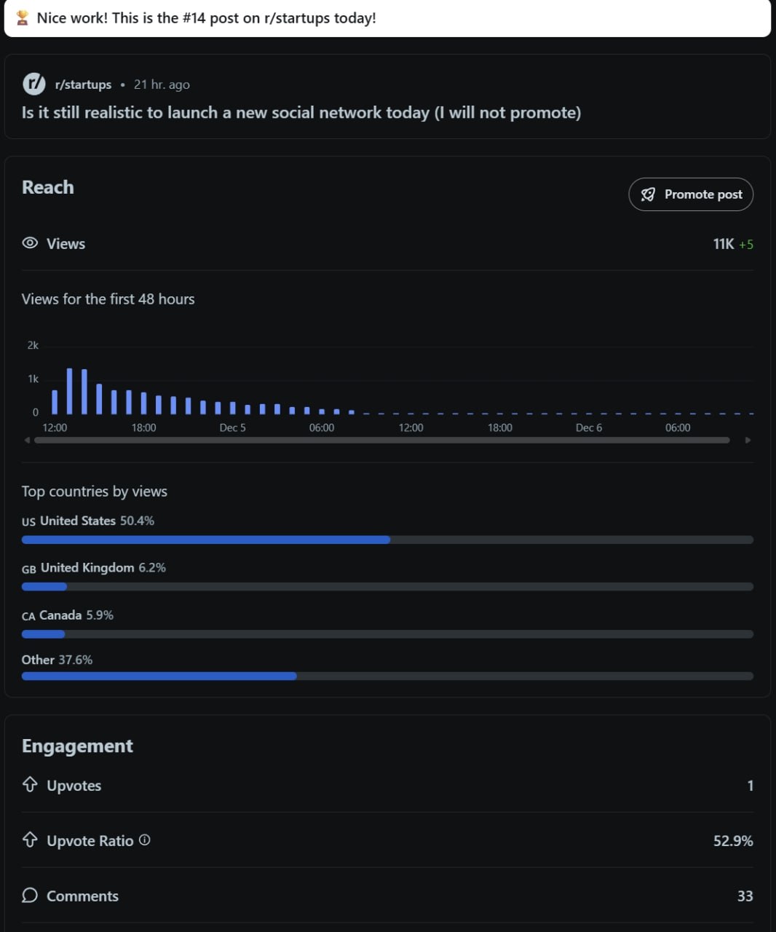This screenshot has width=776, height=932.
Task: Click the Upvote Ratio arrow icon
Action: click(x=30, y=840)
